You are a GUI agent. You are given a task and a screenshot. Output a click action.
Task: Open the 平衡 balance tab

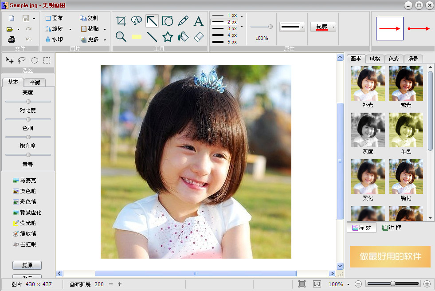(35, 83)
